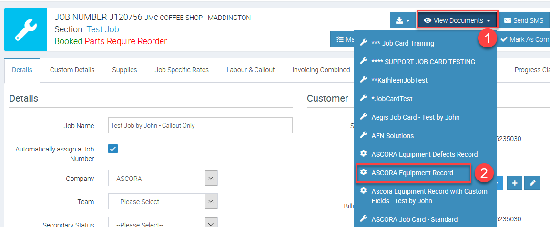Switch to the Custom Details tab
The image size is (550, 227).
[x=72, y=70]
